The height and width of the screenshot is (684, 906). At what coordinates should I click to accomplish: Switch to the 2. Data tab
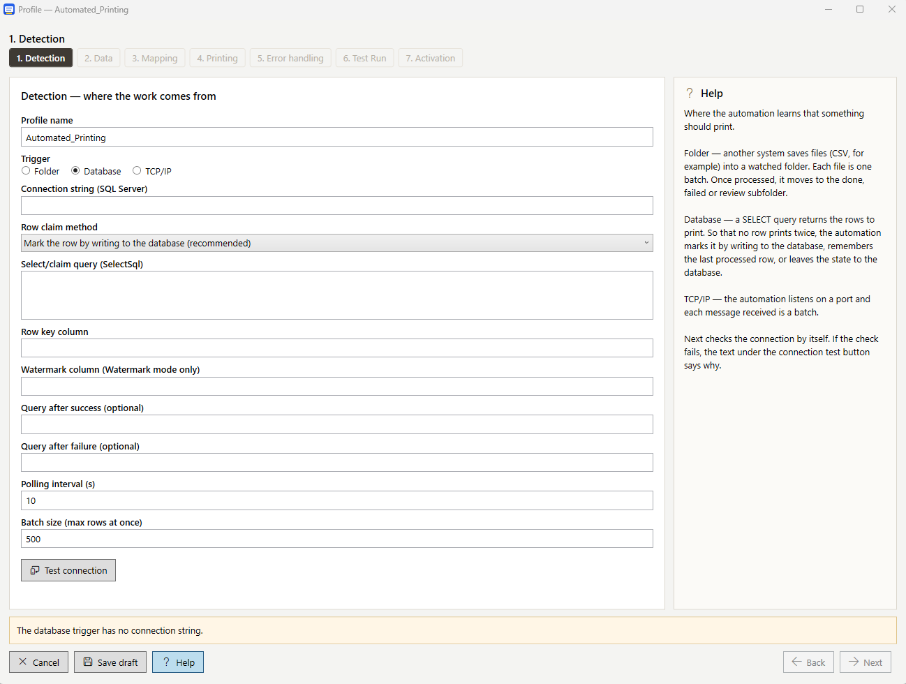click(x=98, y=58)
